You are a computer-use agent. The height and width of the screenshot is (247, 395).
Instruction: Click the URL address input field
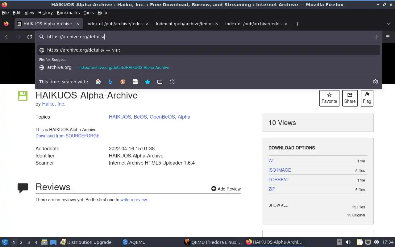208,37
